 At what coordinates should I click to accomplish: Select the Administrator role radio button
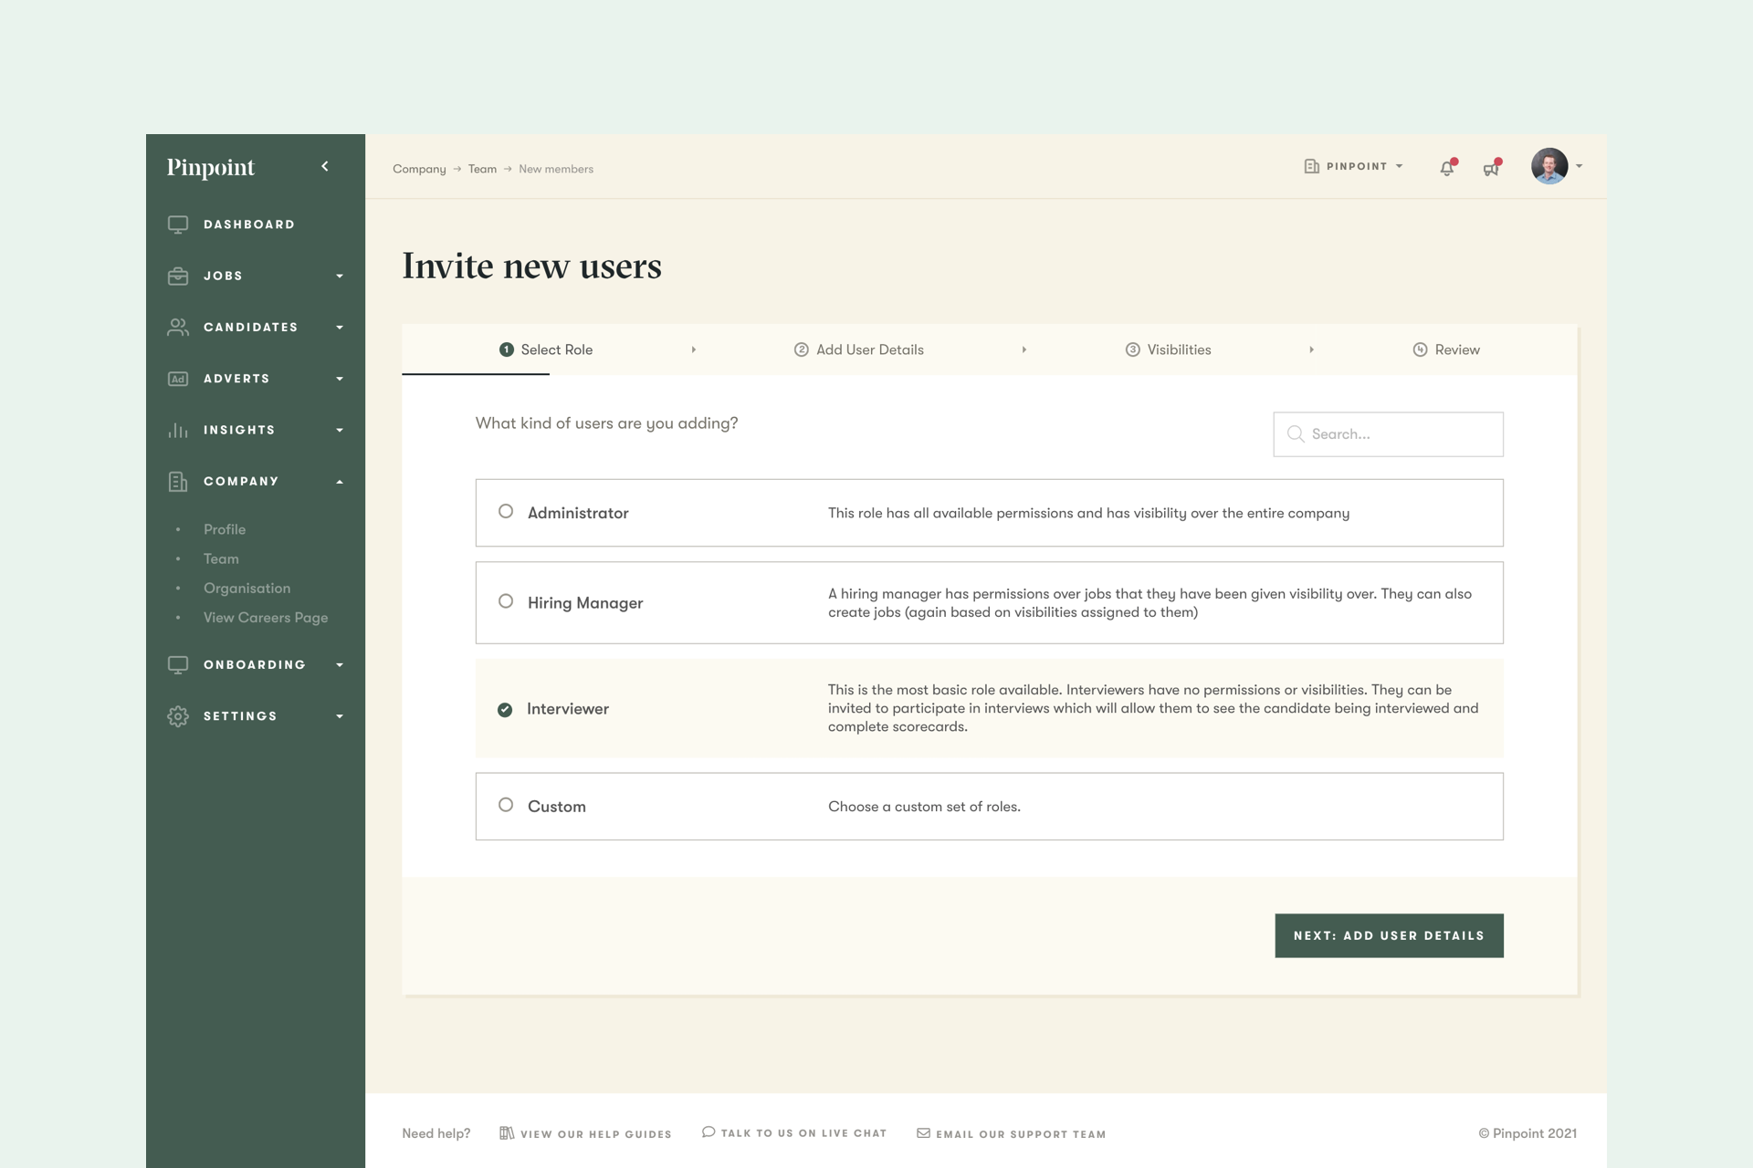click(506, 512)
